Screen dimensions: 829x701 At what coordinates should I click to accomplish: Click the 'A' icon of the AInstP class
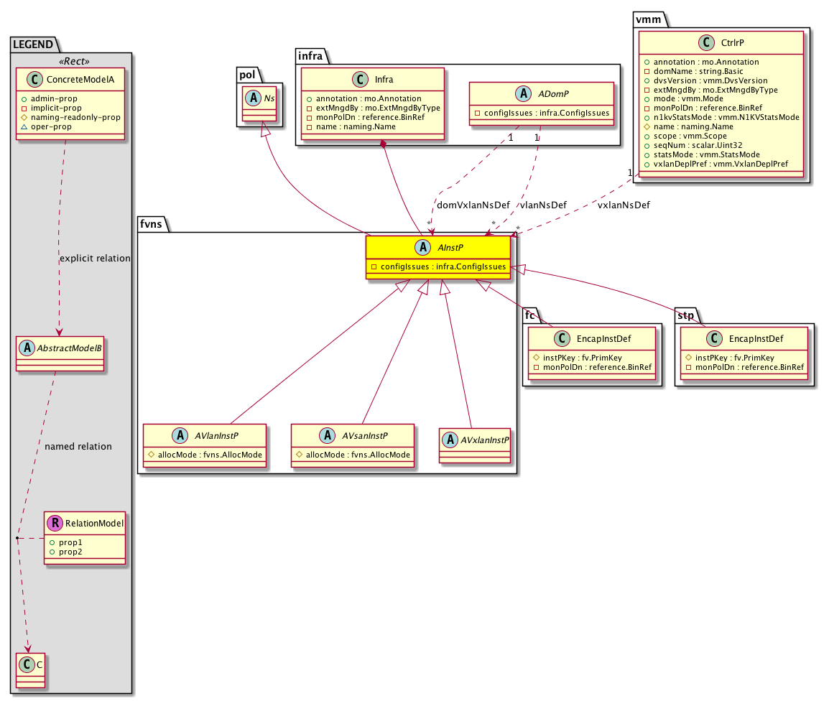[x=417, y=249]
